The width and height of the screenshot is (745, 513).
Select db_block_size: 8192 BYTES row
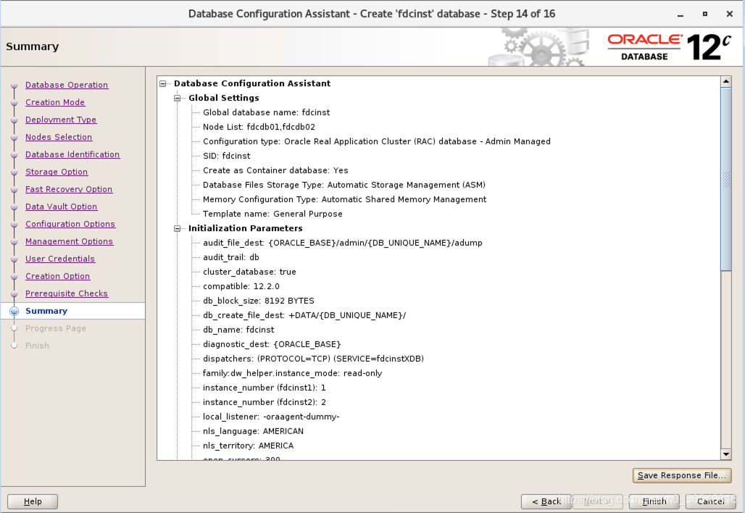(x=259, y=301)
